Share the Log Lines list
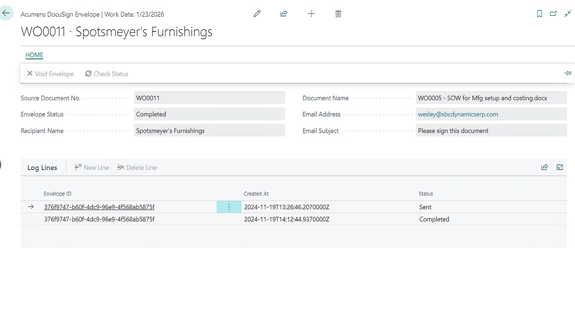 coord(544,167)
